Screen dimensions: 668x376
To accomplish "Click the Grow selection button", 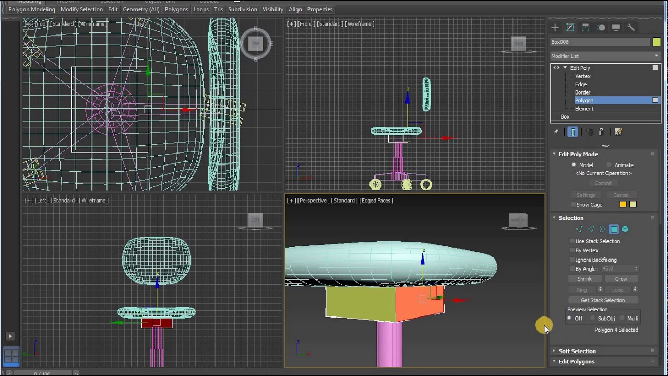I will pos(621,279).
